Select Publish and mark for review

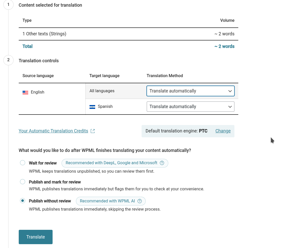23,182
